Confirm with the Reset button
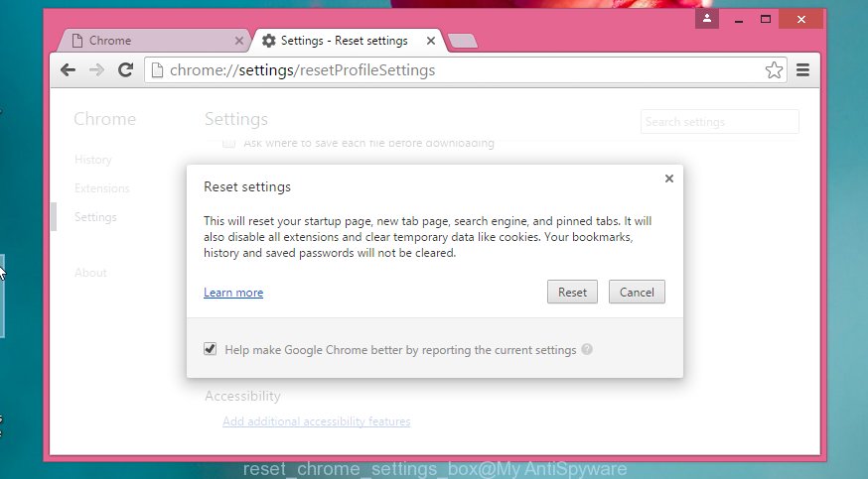 click(x=572, y=292)
